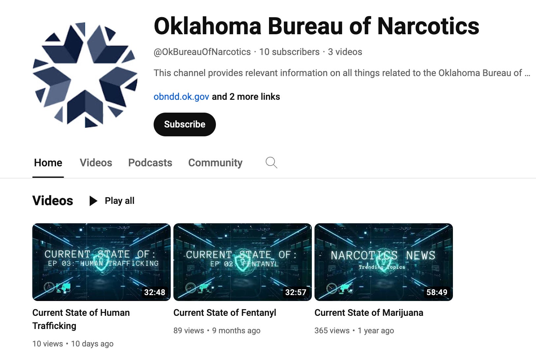
Task: Open the EP 02 Fentanyl thumbnail
Action: (x=243, y=262)
